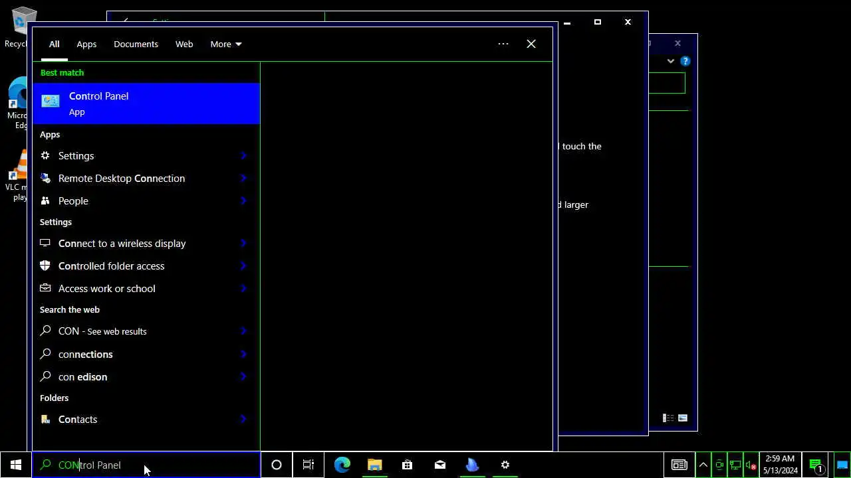This screenshot has width=851, height=478.
Task: Show hidden system tray icons
Action: click(703, 465)
